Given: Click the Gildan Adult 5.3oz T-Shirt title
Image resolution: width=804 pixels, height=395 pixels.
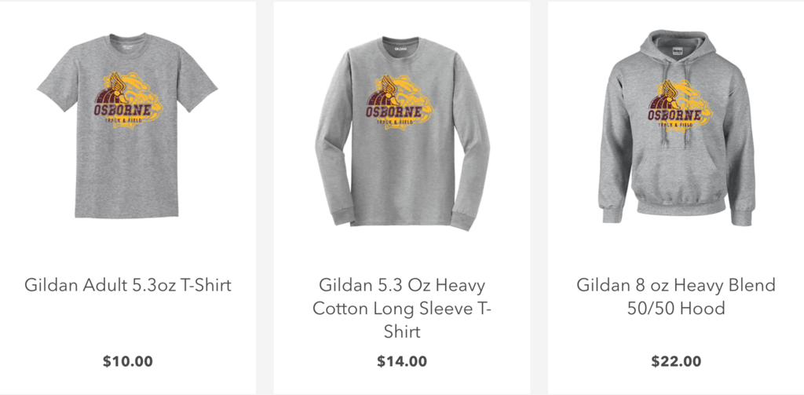Looking at the screenshot, I should click(x=128, y=285).
